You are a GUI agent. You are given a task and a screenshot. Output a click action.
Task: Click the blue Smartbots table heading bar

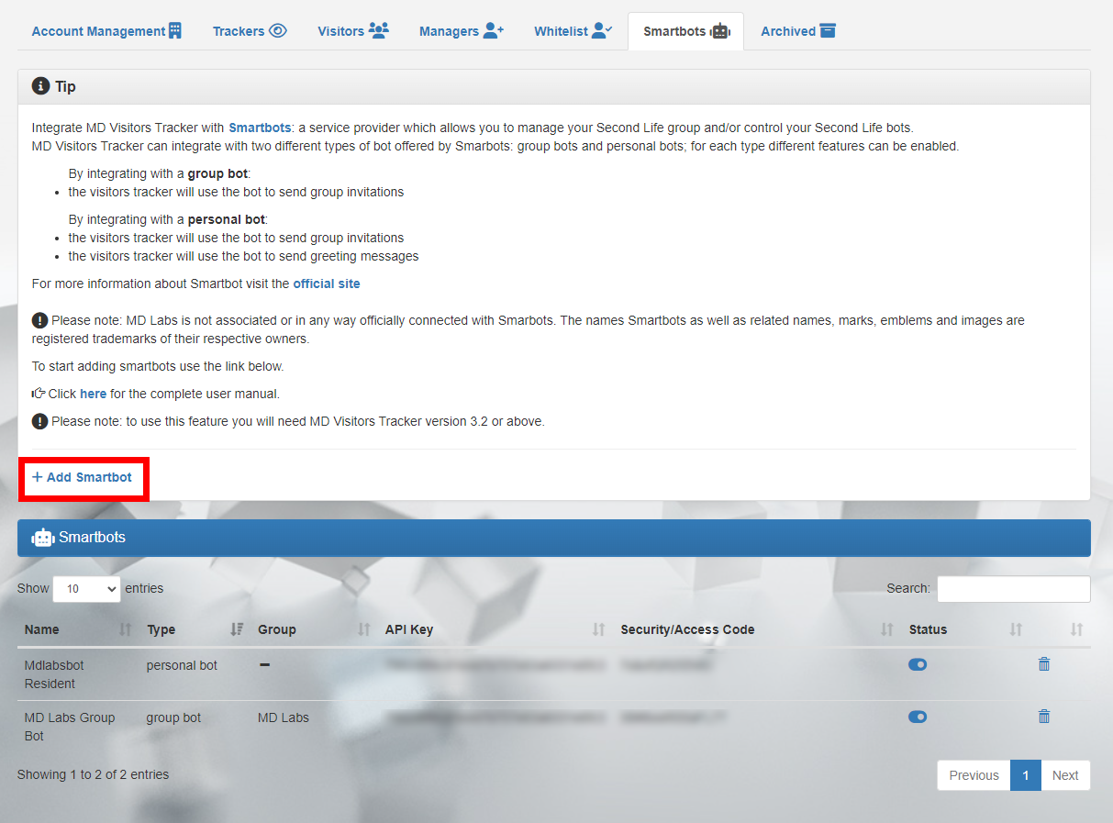coord(554,538)
